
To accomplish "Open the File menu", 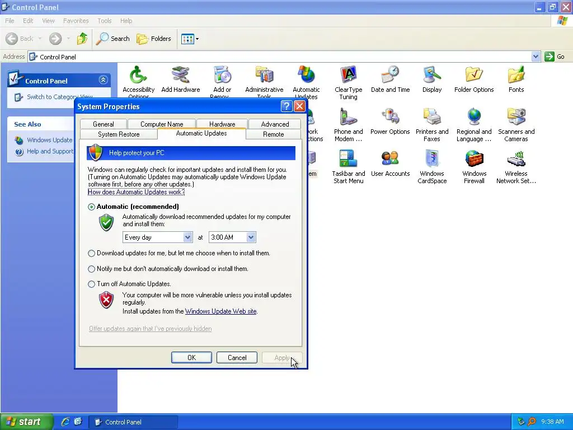I will [x=10, y=21].
